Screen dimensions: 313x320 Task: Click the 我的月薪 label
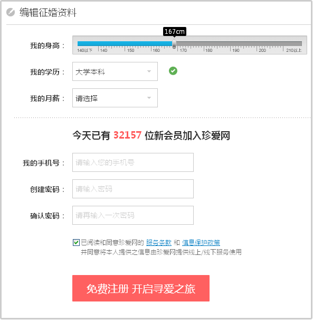click(48, 98)
